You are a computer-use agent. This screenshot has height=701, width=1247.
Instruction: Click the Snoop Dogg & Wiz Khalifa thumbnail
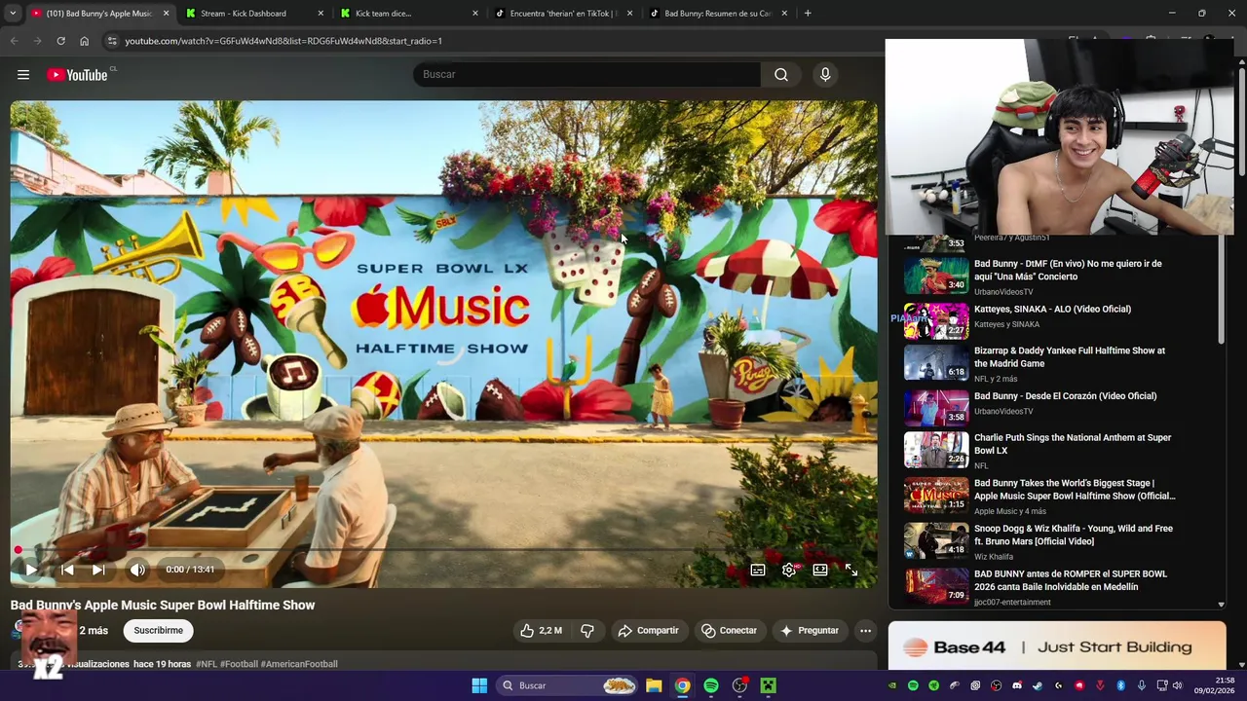pyautogui.click(x=936, y=540)
